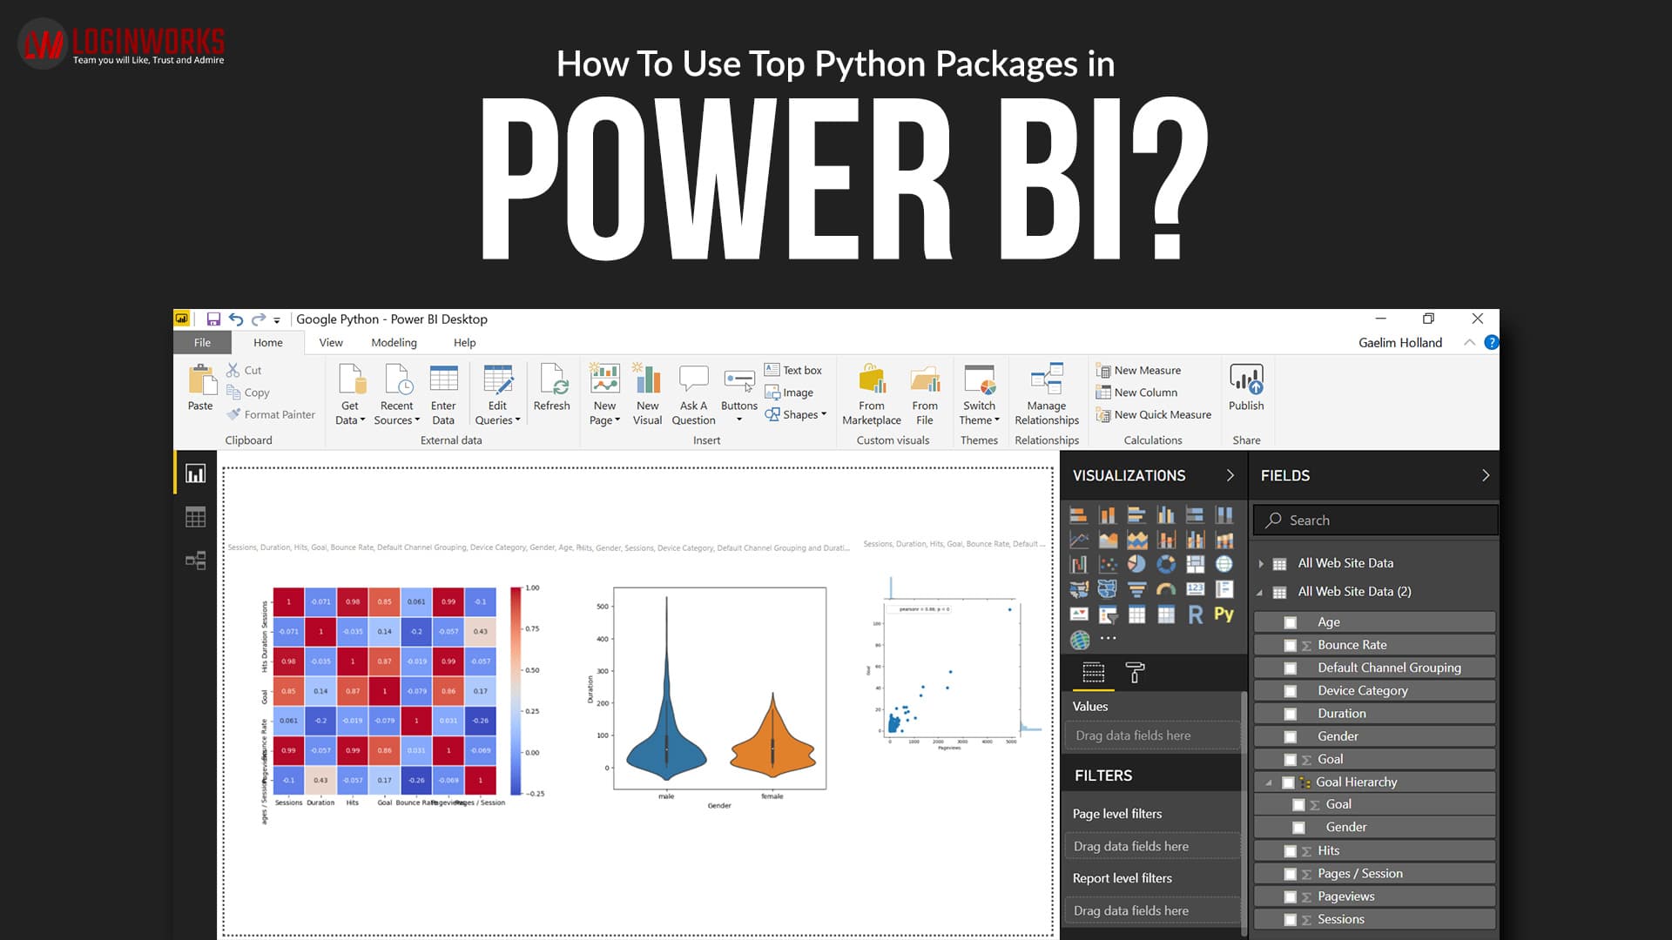Click the Ask A Question button

point(693,393)
